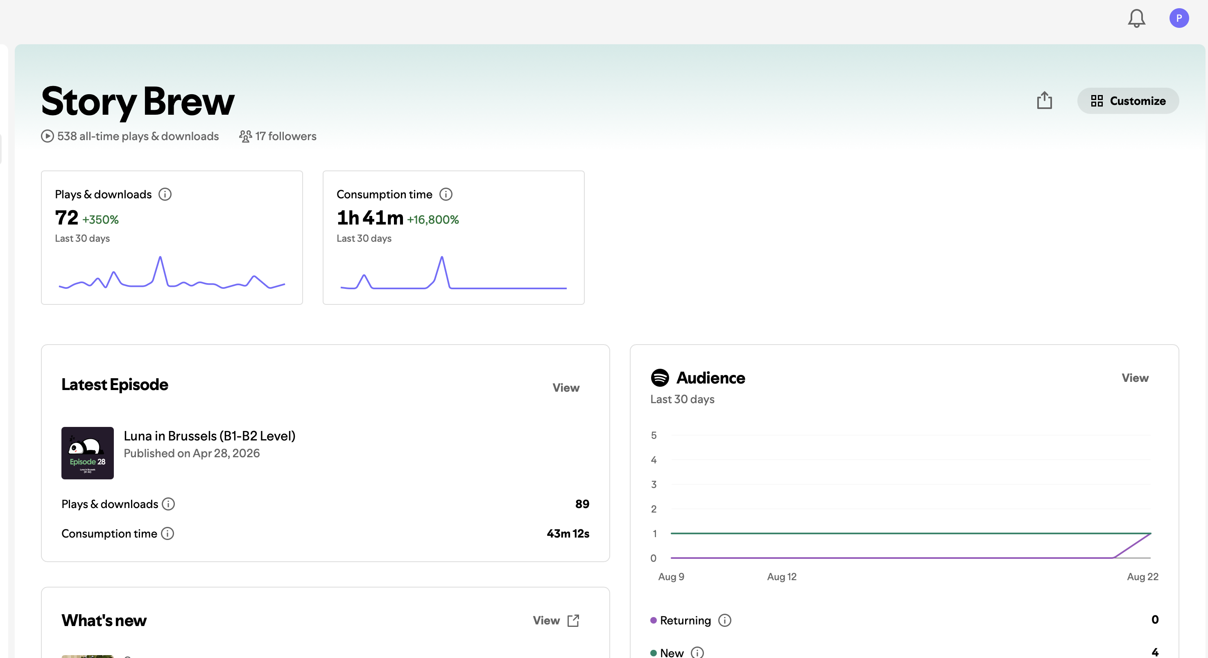The height and width of the screenshot is (658, 1208).
Task: Click the 'Aug 12' axis label
Action: [782, 577]
